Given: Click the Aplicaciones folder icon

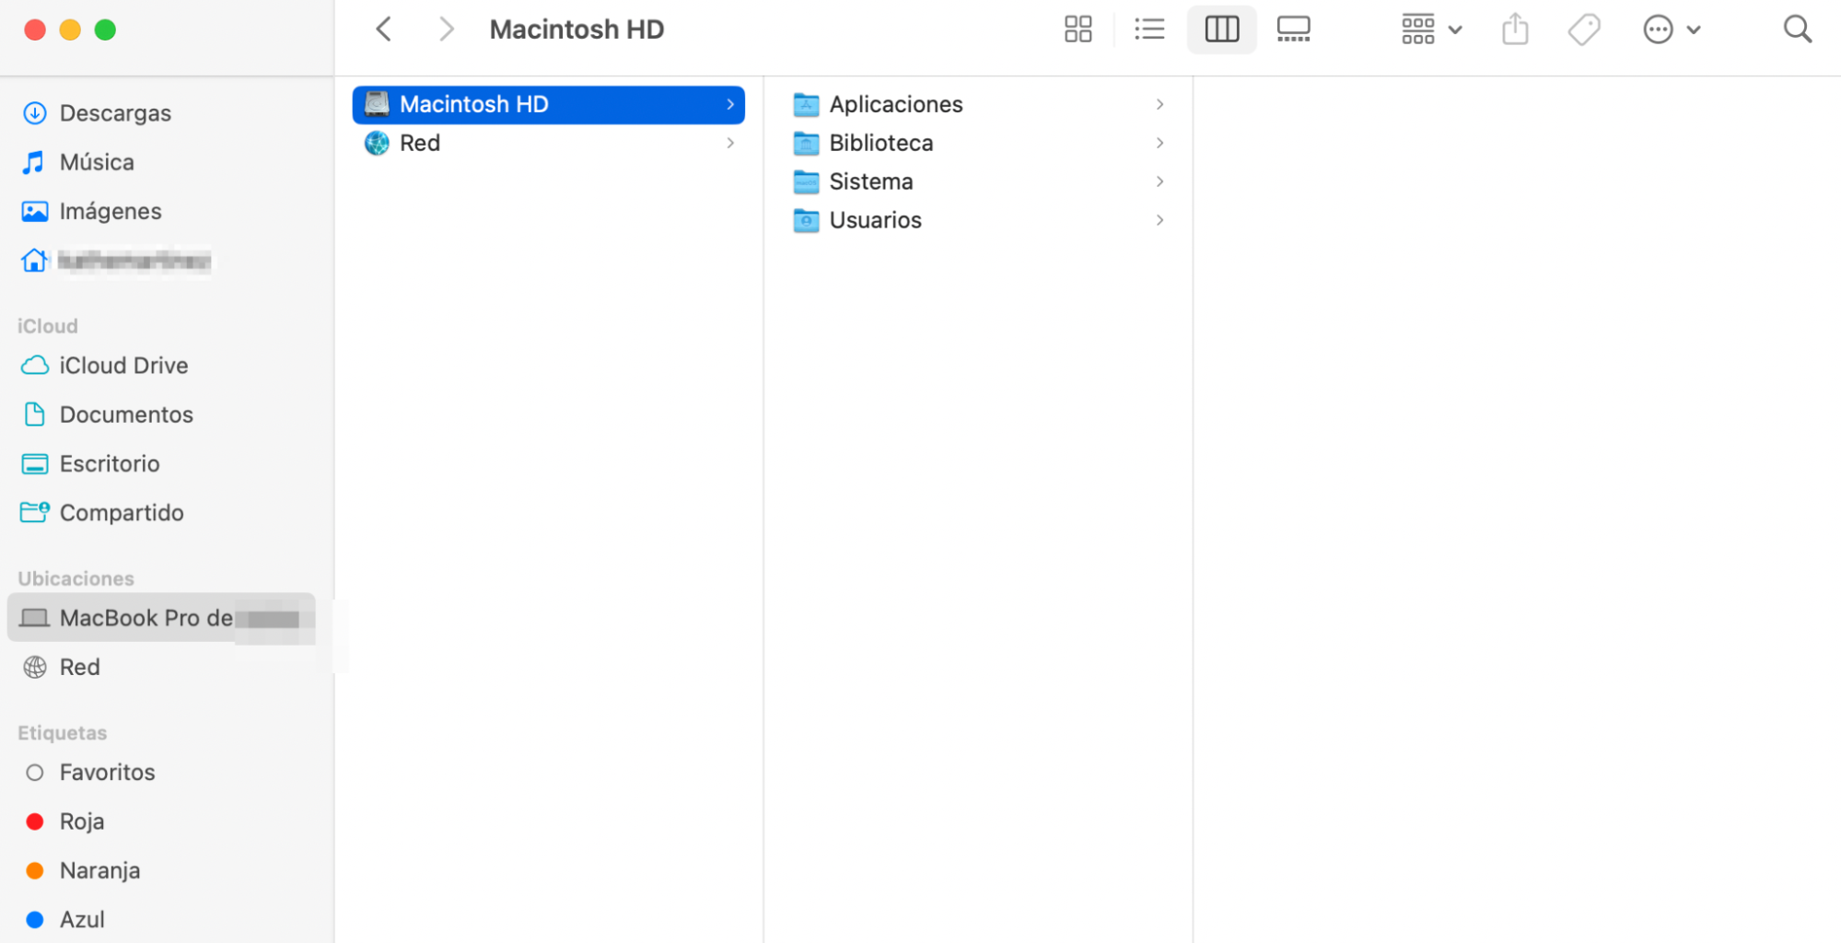Looking at the screenshot, I should click(806, 104).
